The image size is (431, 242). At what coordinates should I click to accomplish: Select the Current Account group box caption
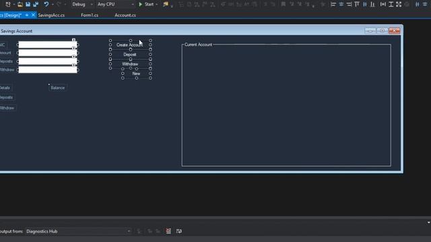point(198,44)
